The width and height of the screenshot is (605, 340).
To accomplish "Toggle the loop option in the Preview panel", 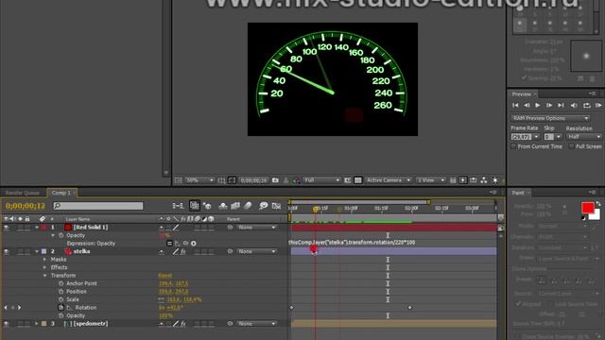I will (x=586, y=105).
